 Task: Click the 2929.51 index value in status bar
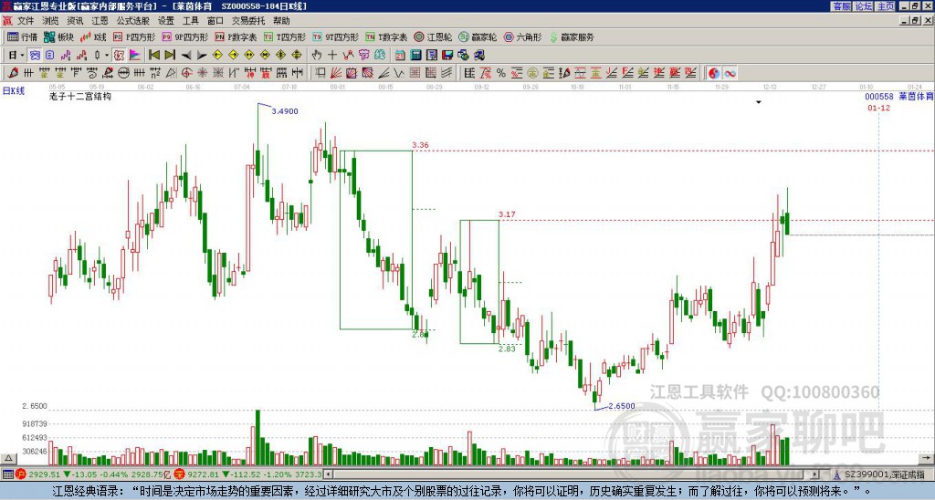point(44,474)
